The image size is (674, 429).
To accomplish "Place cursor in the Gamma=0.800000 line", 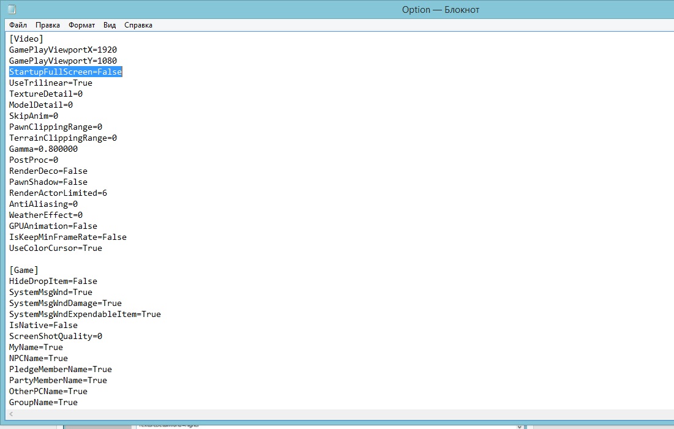I will (43, 149).
